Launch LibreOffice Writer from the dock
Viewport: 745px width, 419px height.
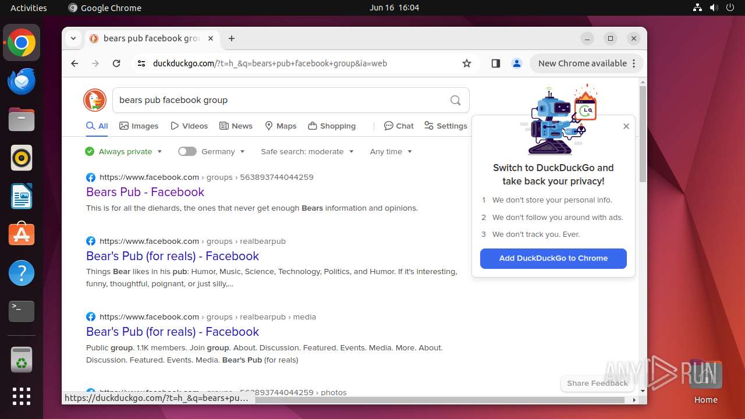[x=22, y=196]
